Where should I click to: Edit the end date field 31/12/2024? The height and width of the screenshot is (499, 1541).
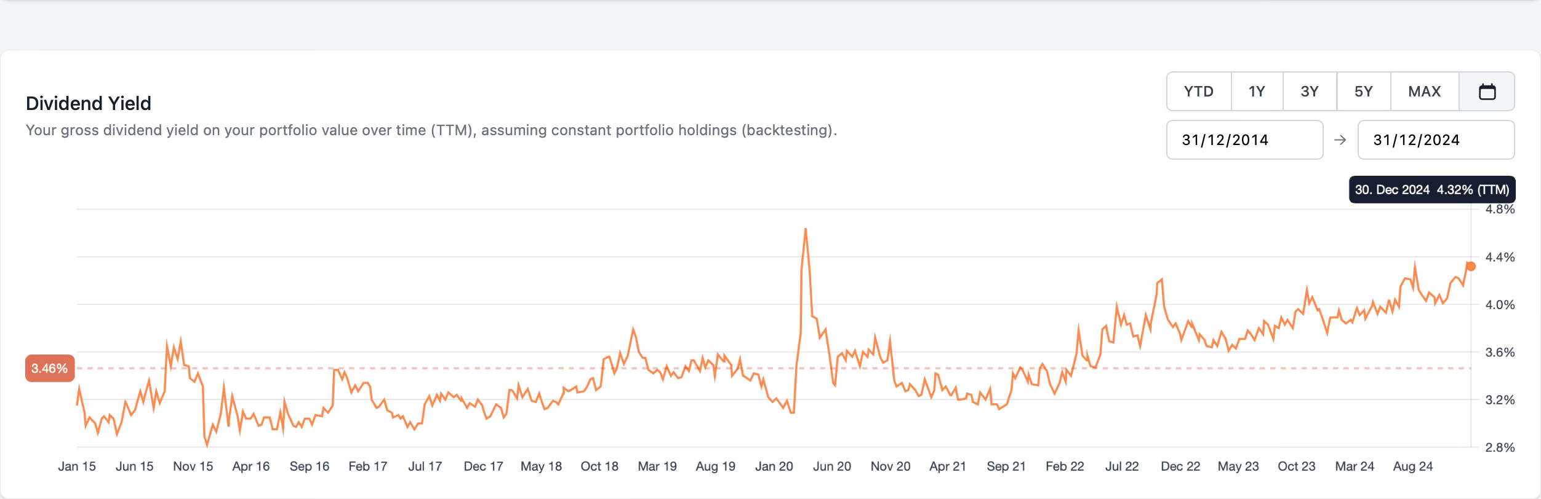pyautogui.click(x=1436, y=140)
